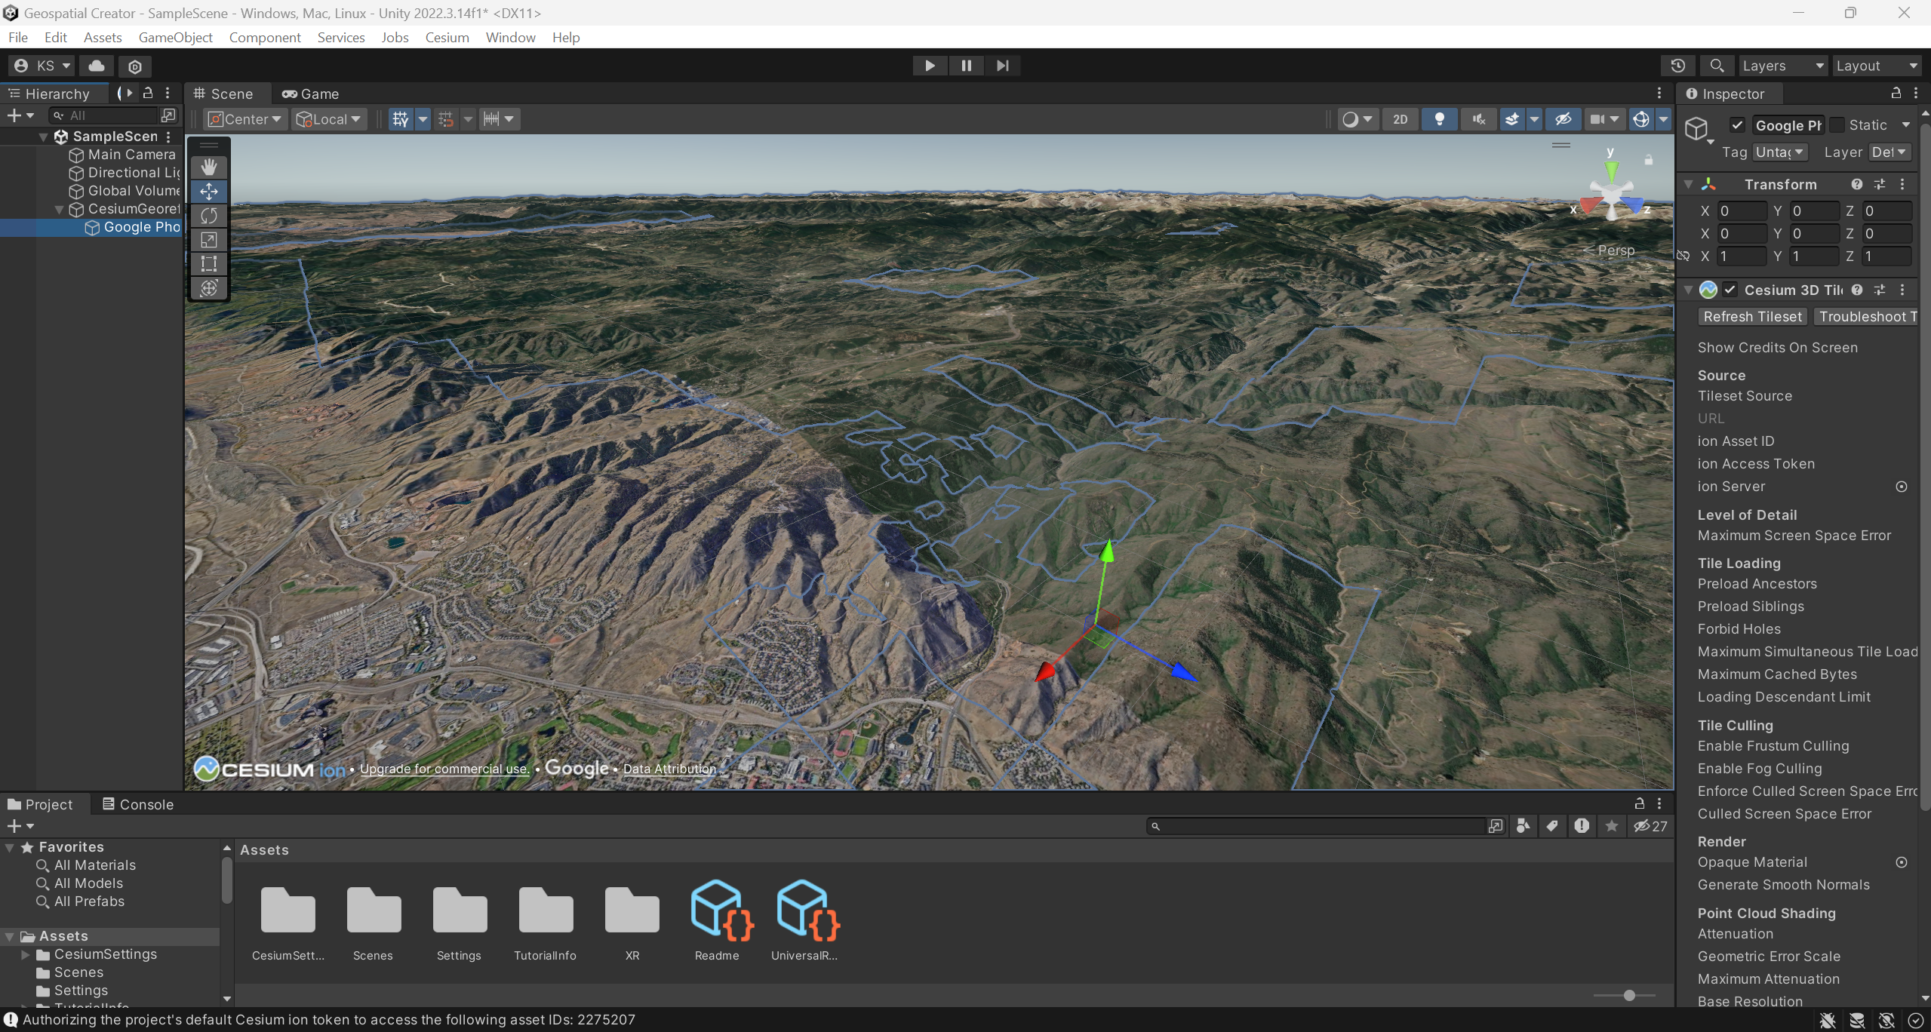Open the Window menu
The image size is (1931, 1032).
(510, 37)
